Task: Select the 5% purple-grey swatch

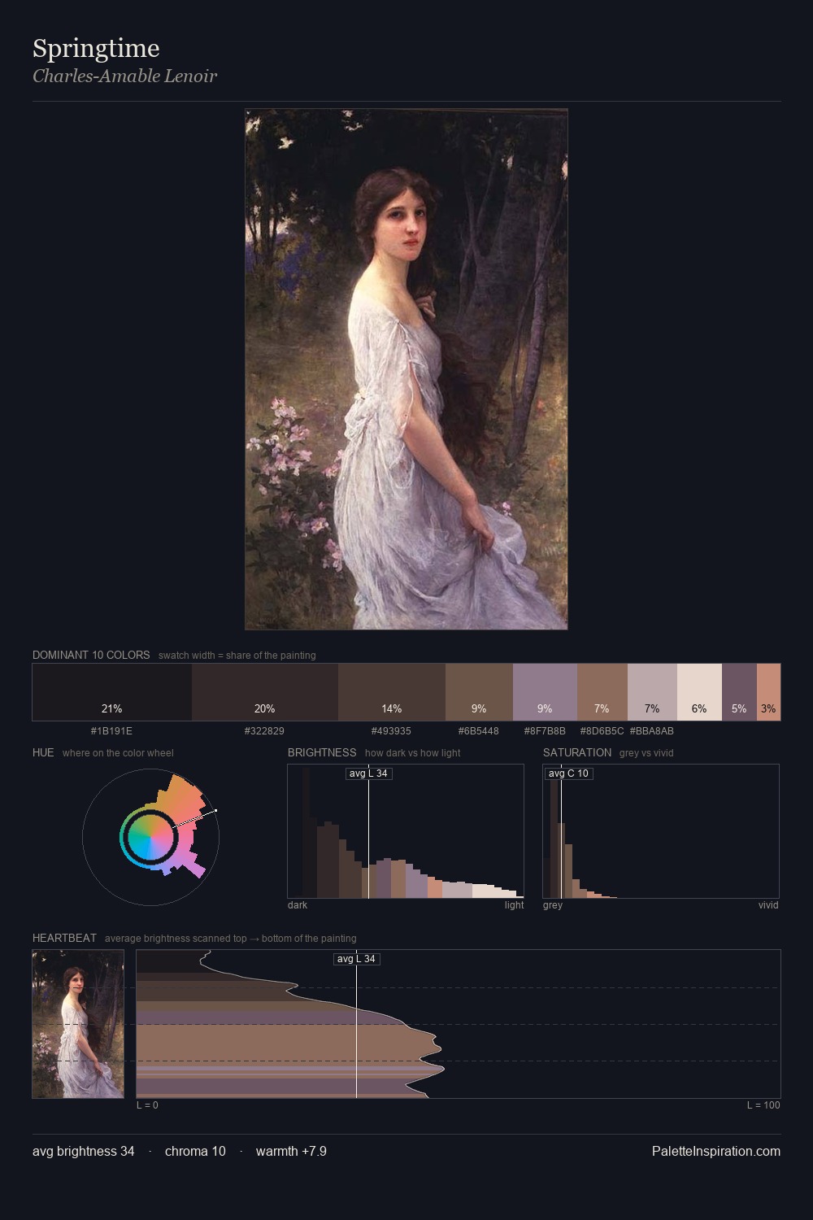Action: (739, 692)
